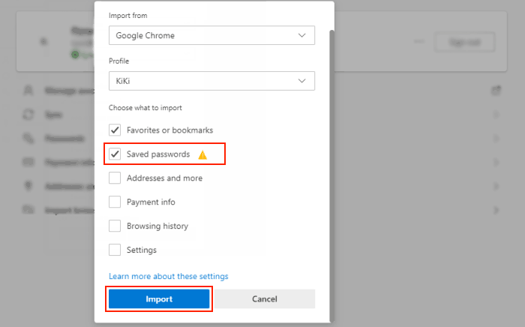Expand the Addresses row chevron on the right
Viewport: 525px width, 327px height.
click(496, 186)
